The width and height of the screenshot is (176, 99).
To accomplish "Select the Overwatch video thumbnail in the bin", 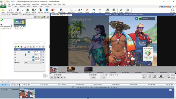I will tap(20, 22).
